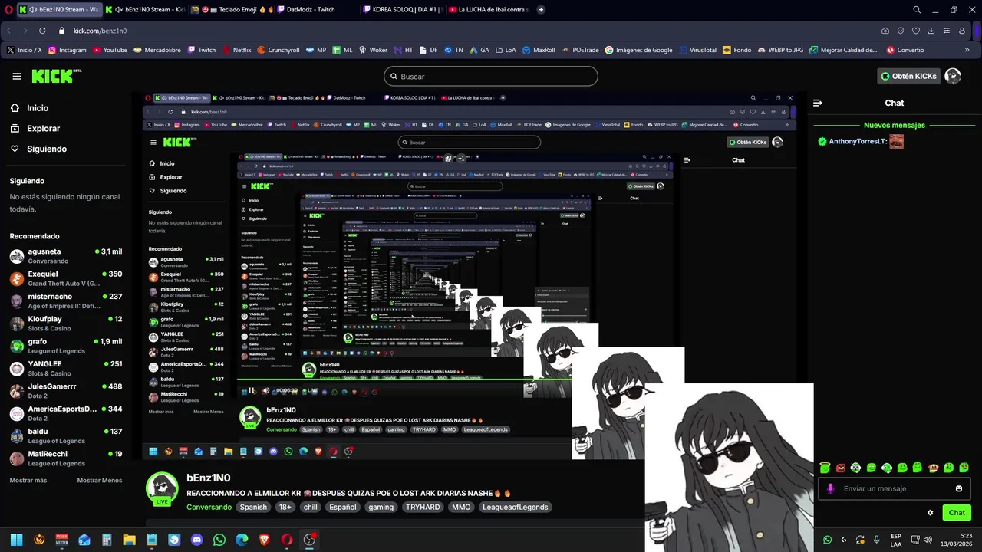This screenshot has height=552, width=982.
Task: Open the hamburger menu beside the KICK logo
Action: coord(17,76)
